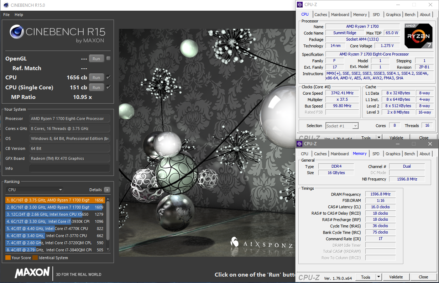Open the Tools dropdown arrow in lower CPU-Z

tap(378, 277)
